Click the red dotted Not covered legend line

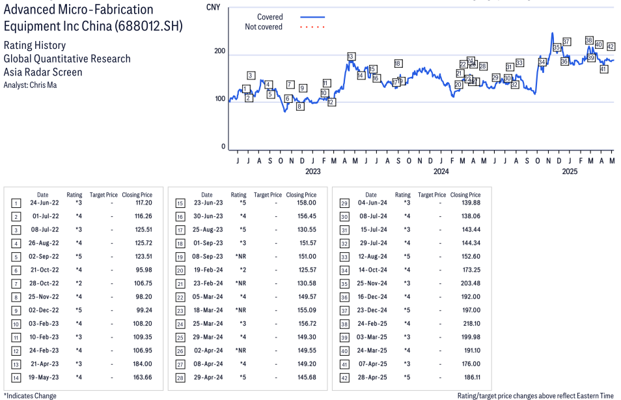point(312,27)
